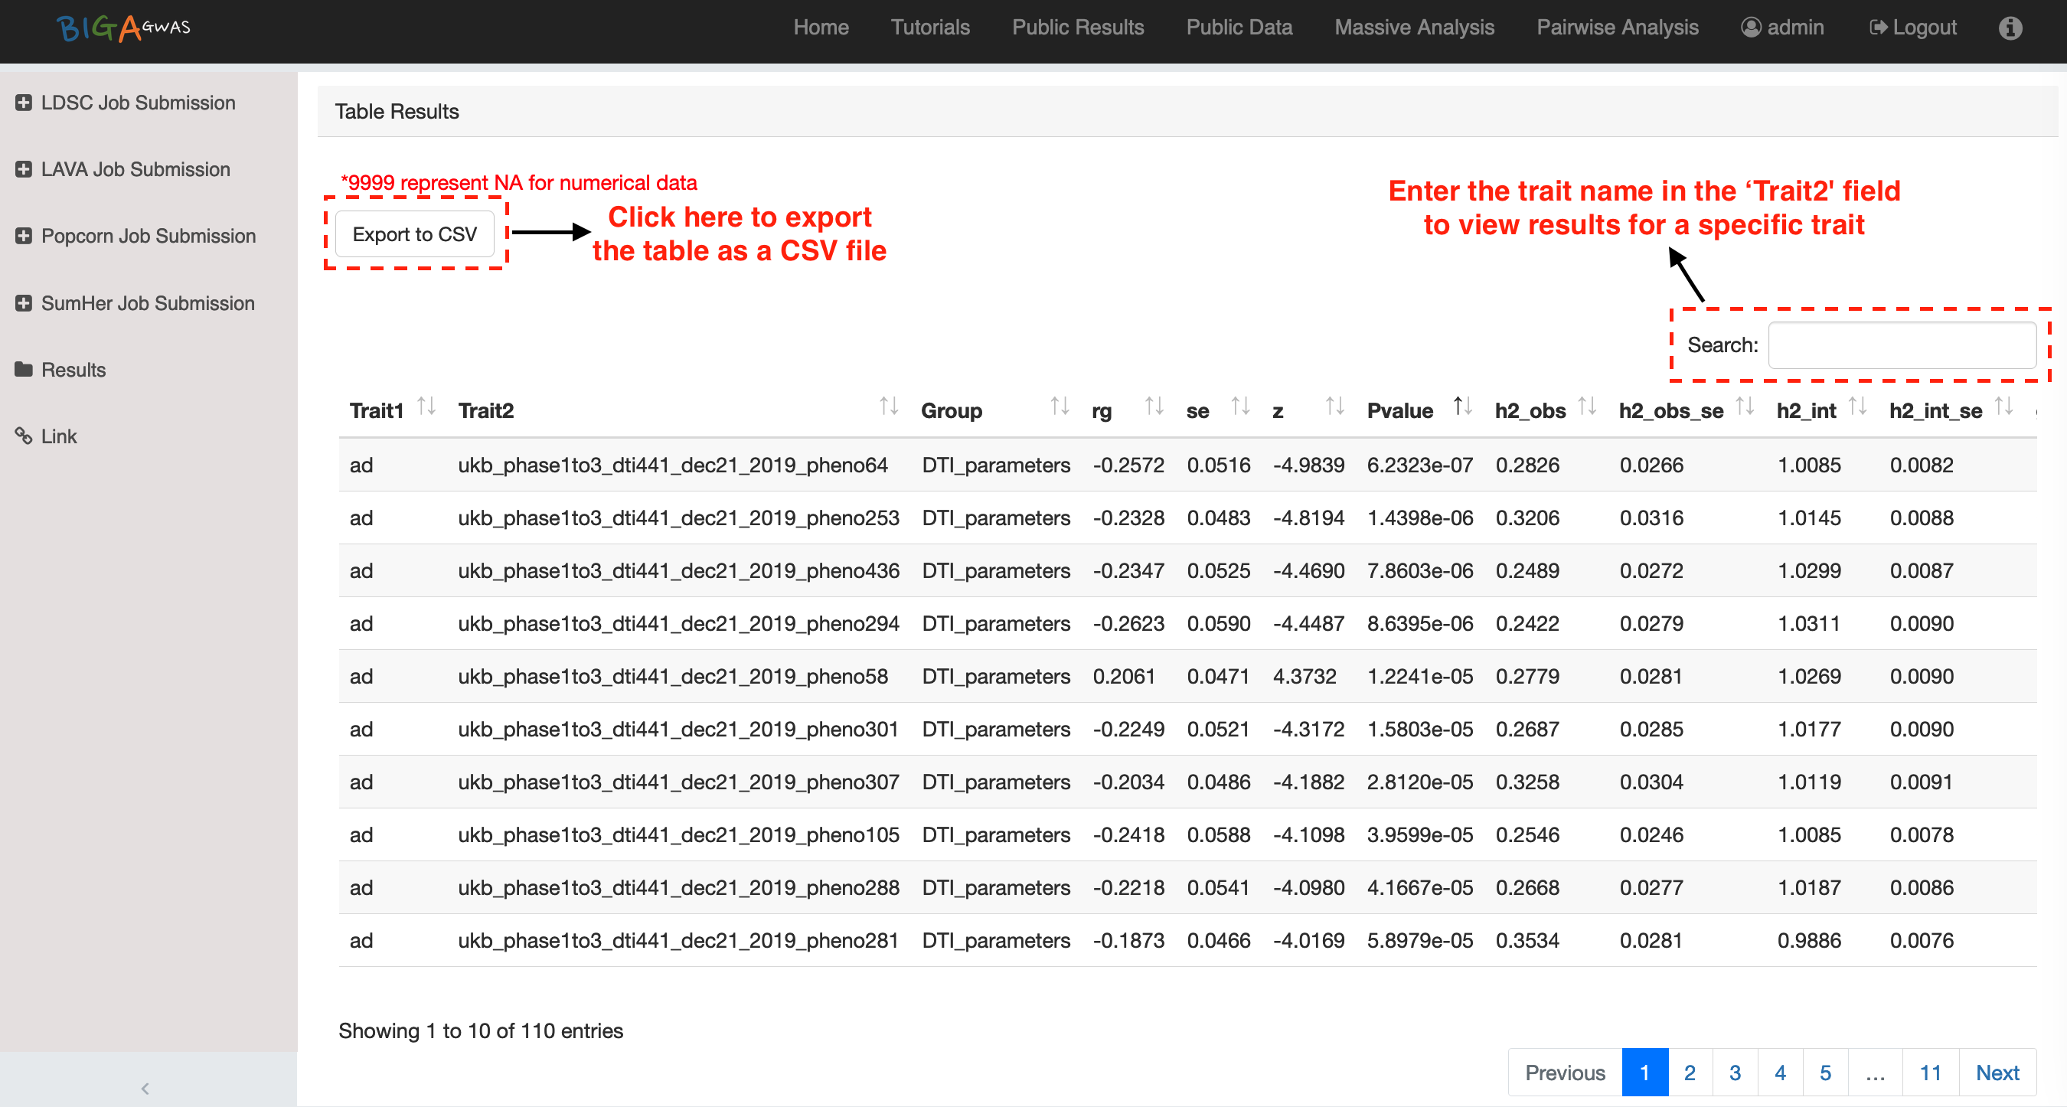The height and width of the screenshot is (1107, 2067).
Task: Click the Search input field
Action: coord(1901,346)
